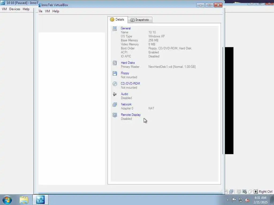The image size is (274, 205).
Task: Click the Name value '10 10'
Action: (x=152, y=32)
